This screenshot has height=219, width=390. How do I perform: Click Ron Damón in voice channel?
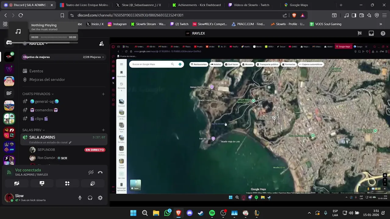pyautogui.click(x=46, y=158)
